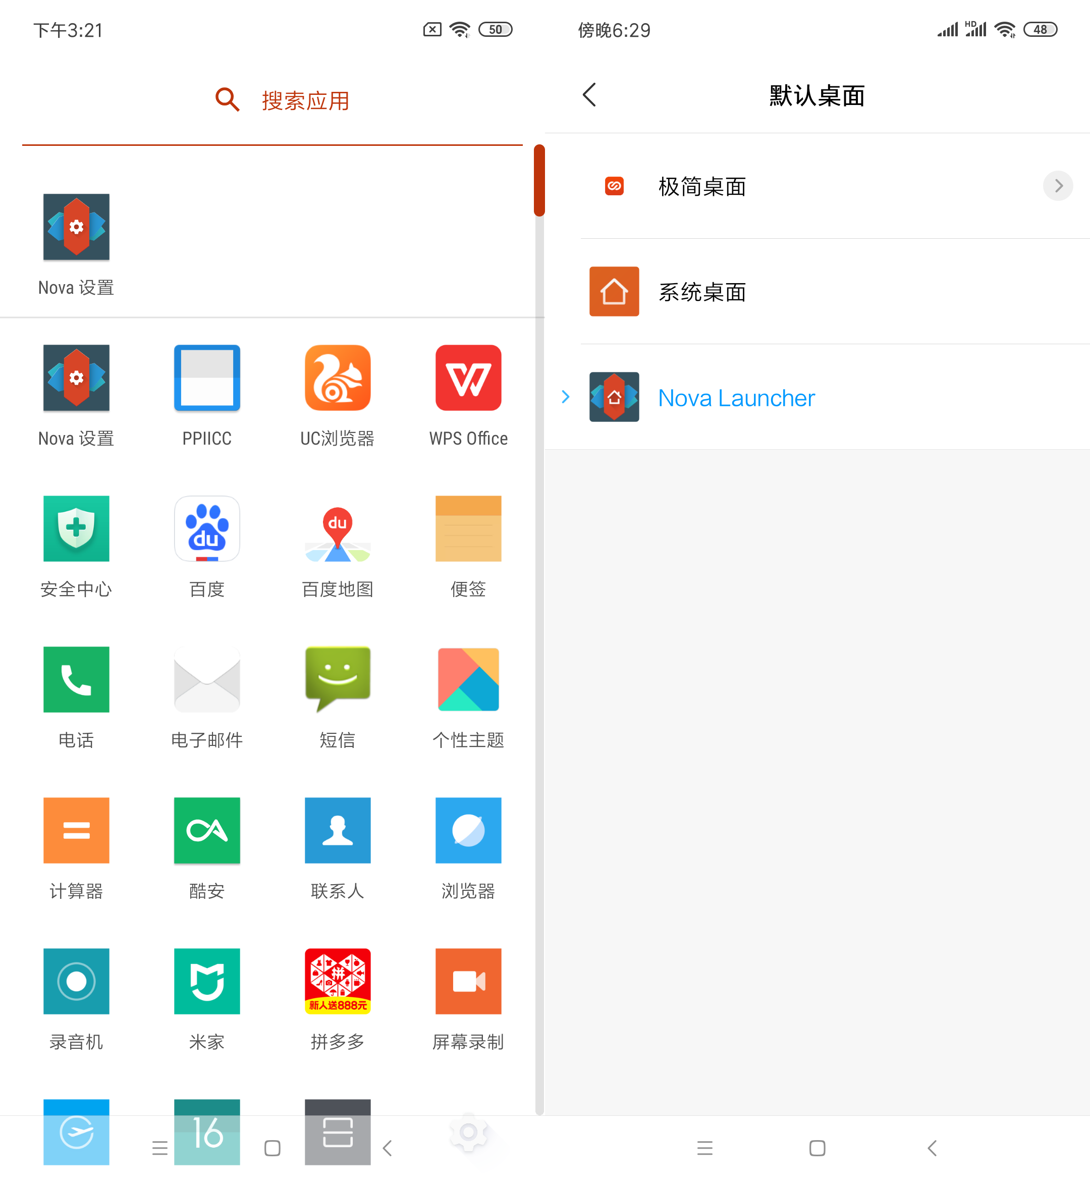1090x1181 pixels.
Task: Go back from the 默认桌面 page
Action: pyautogui.click(x=589, y=94)
